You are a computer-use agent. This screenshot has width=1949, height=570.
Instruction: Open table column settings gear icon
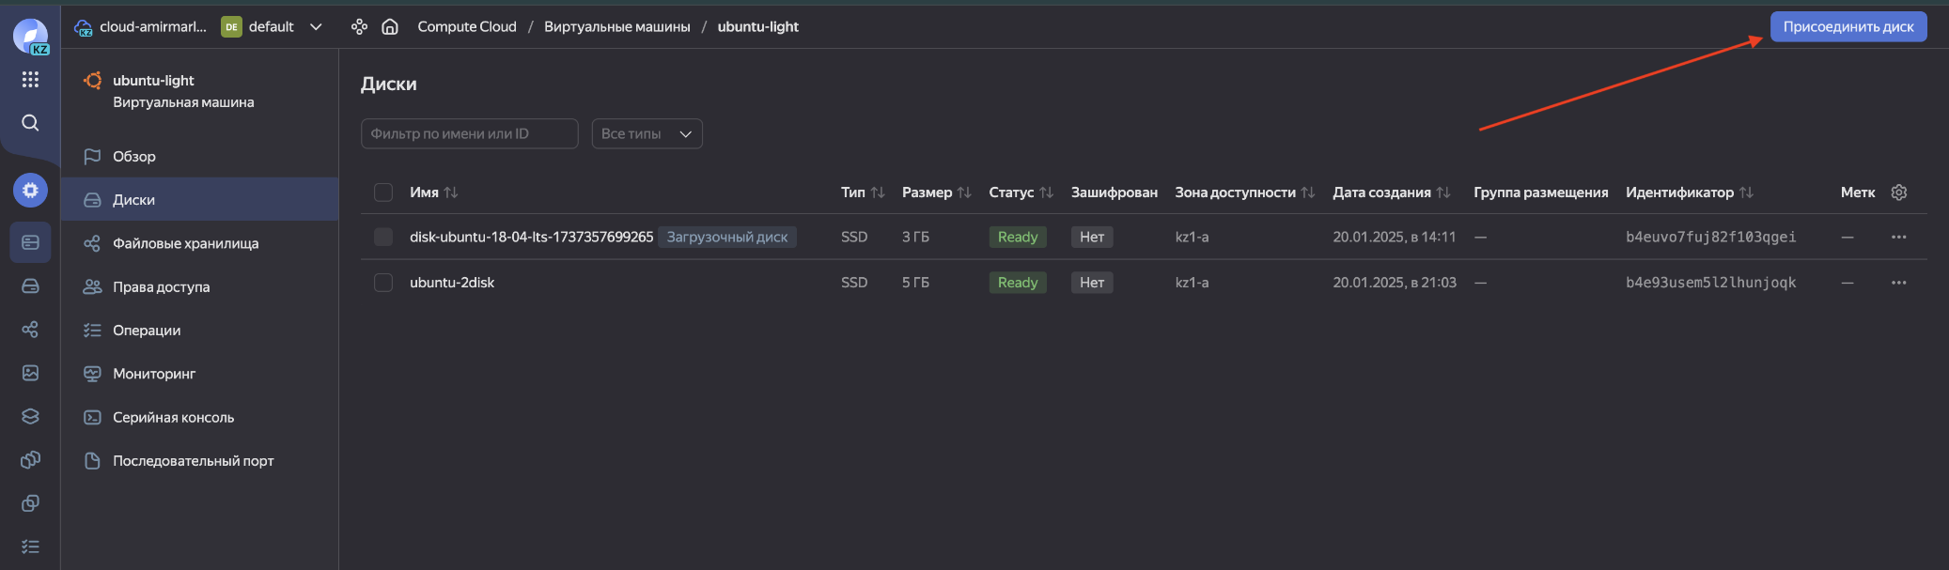[1899, 193]
